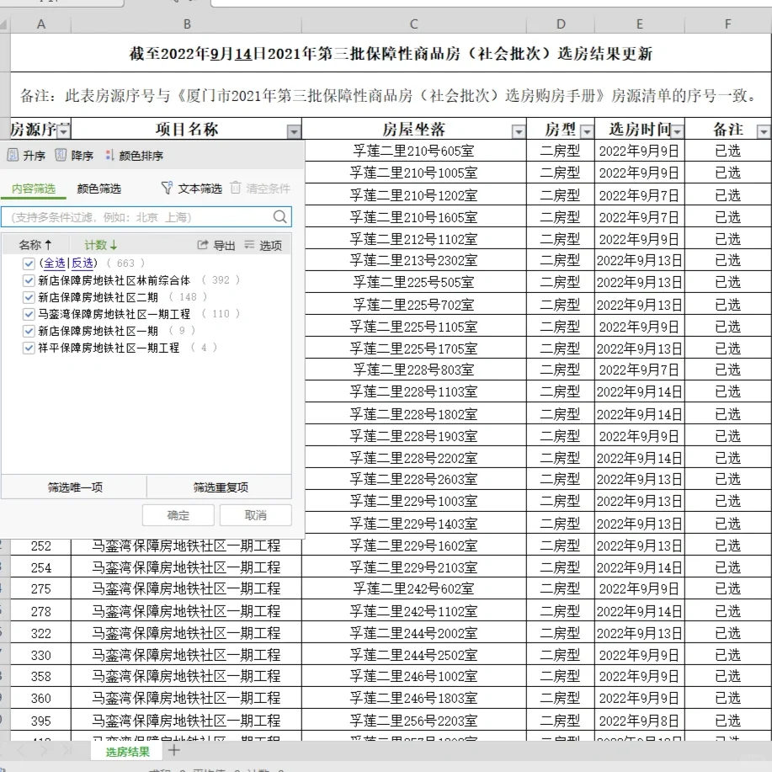The height and width of the screenshot is (772, 772).
Task: Click 反选 link in filter list
Action: [83, 264]
